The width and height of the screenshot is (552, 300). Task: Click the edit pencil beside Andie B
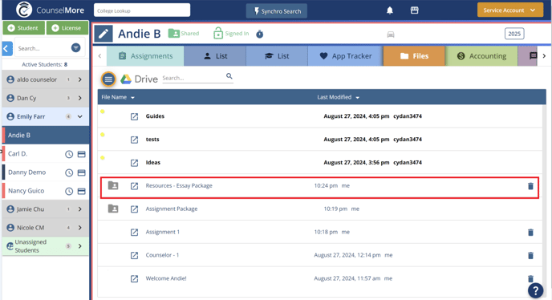tap(103, 34)
